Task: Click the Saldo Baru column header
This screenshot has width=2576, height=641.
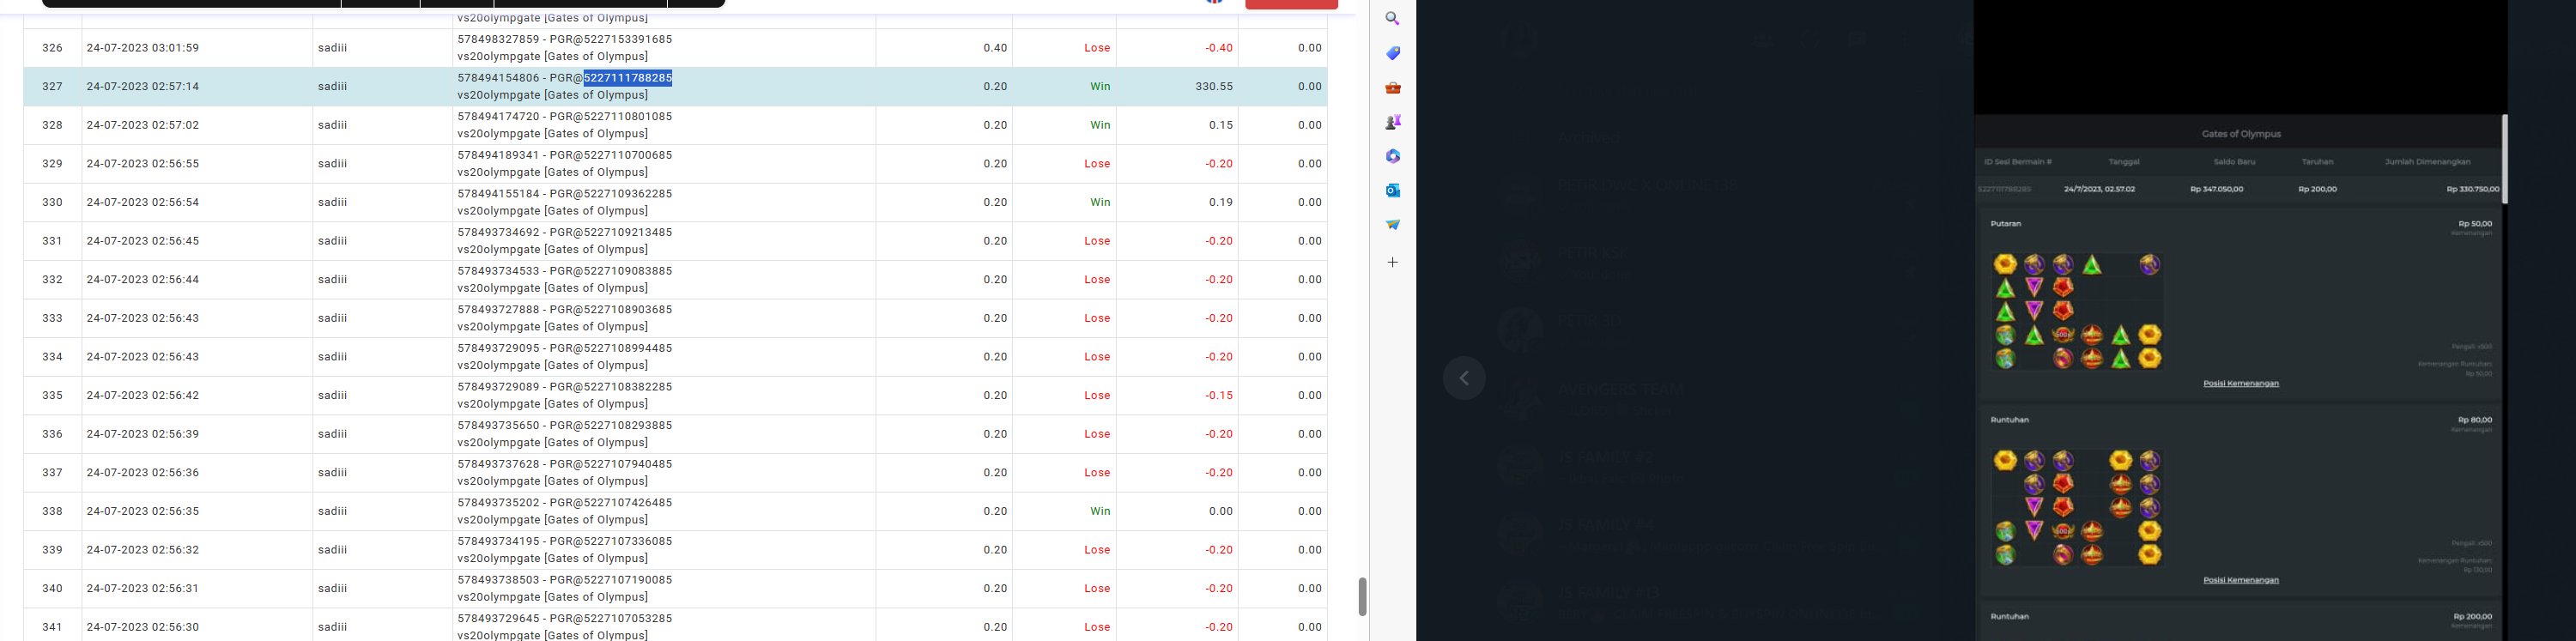Action: (x=2234, y=162)
